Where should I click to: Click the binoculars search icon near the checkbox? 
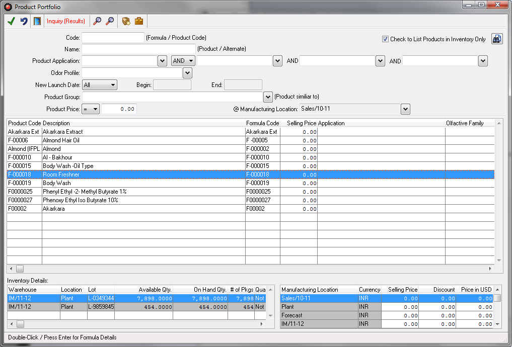click(496, 39)
